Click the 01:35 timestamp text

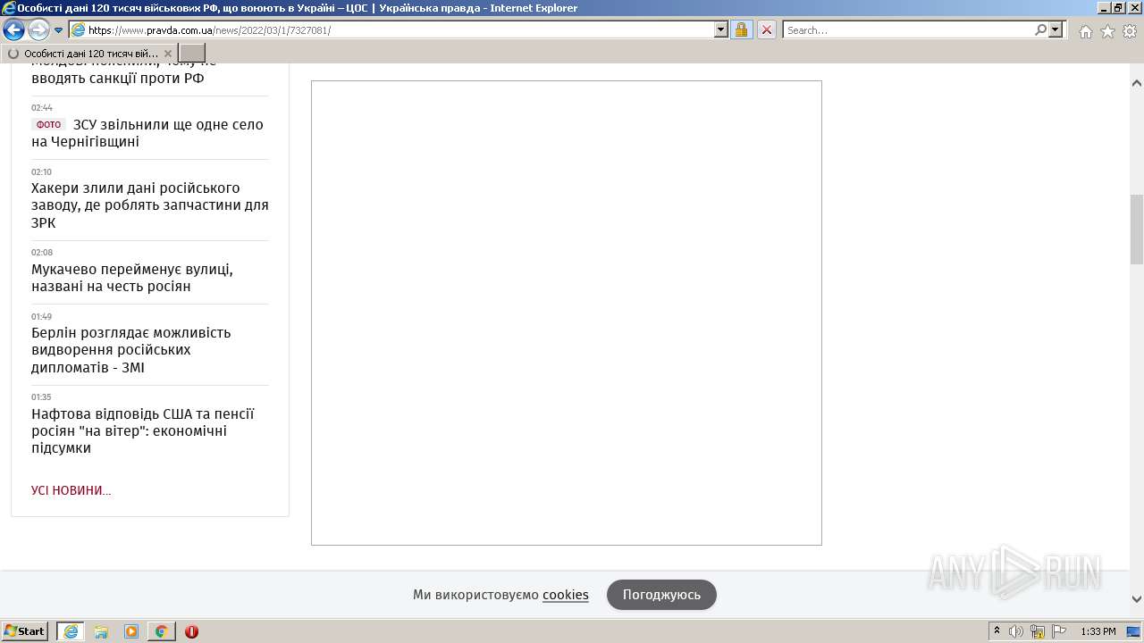pyautogui.click(x=41, y=397)
